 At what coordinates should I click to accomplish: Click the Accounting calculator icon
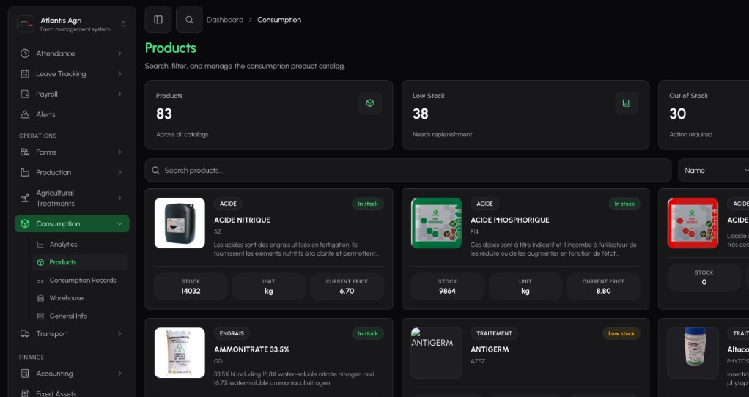25,374
